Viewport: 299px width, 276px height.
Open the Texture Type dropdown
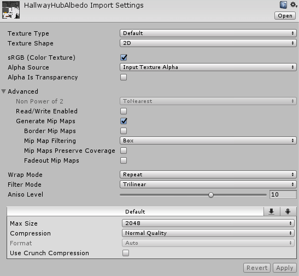pyautogui.click(x=208, y=33)
